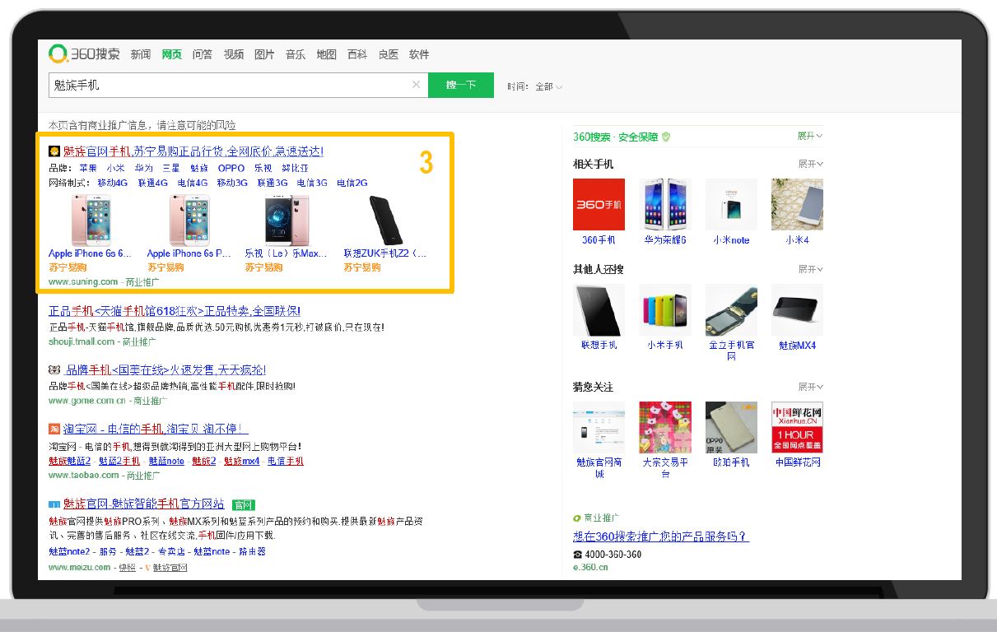Select the 苹果 brand link
The height and width of the screenshot is (641, 997).
(x=88, y=168)
